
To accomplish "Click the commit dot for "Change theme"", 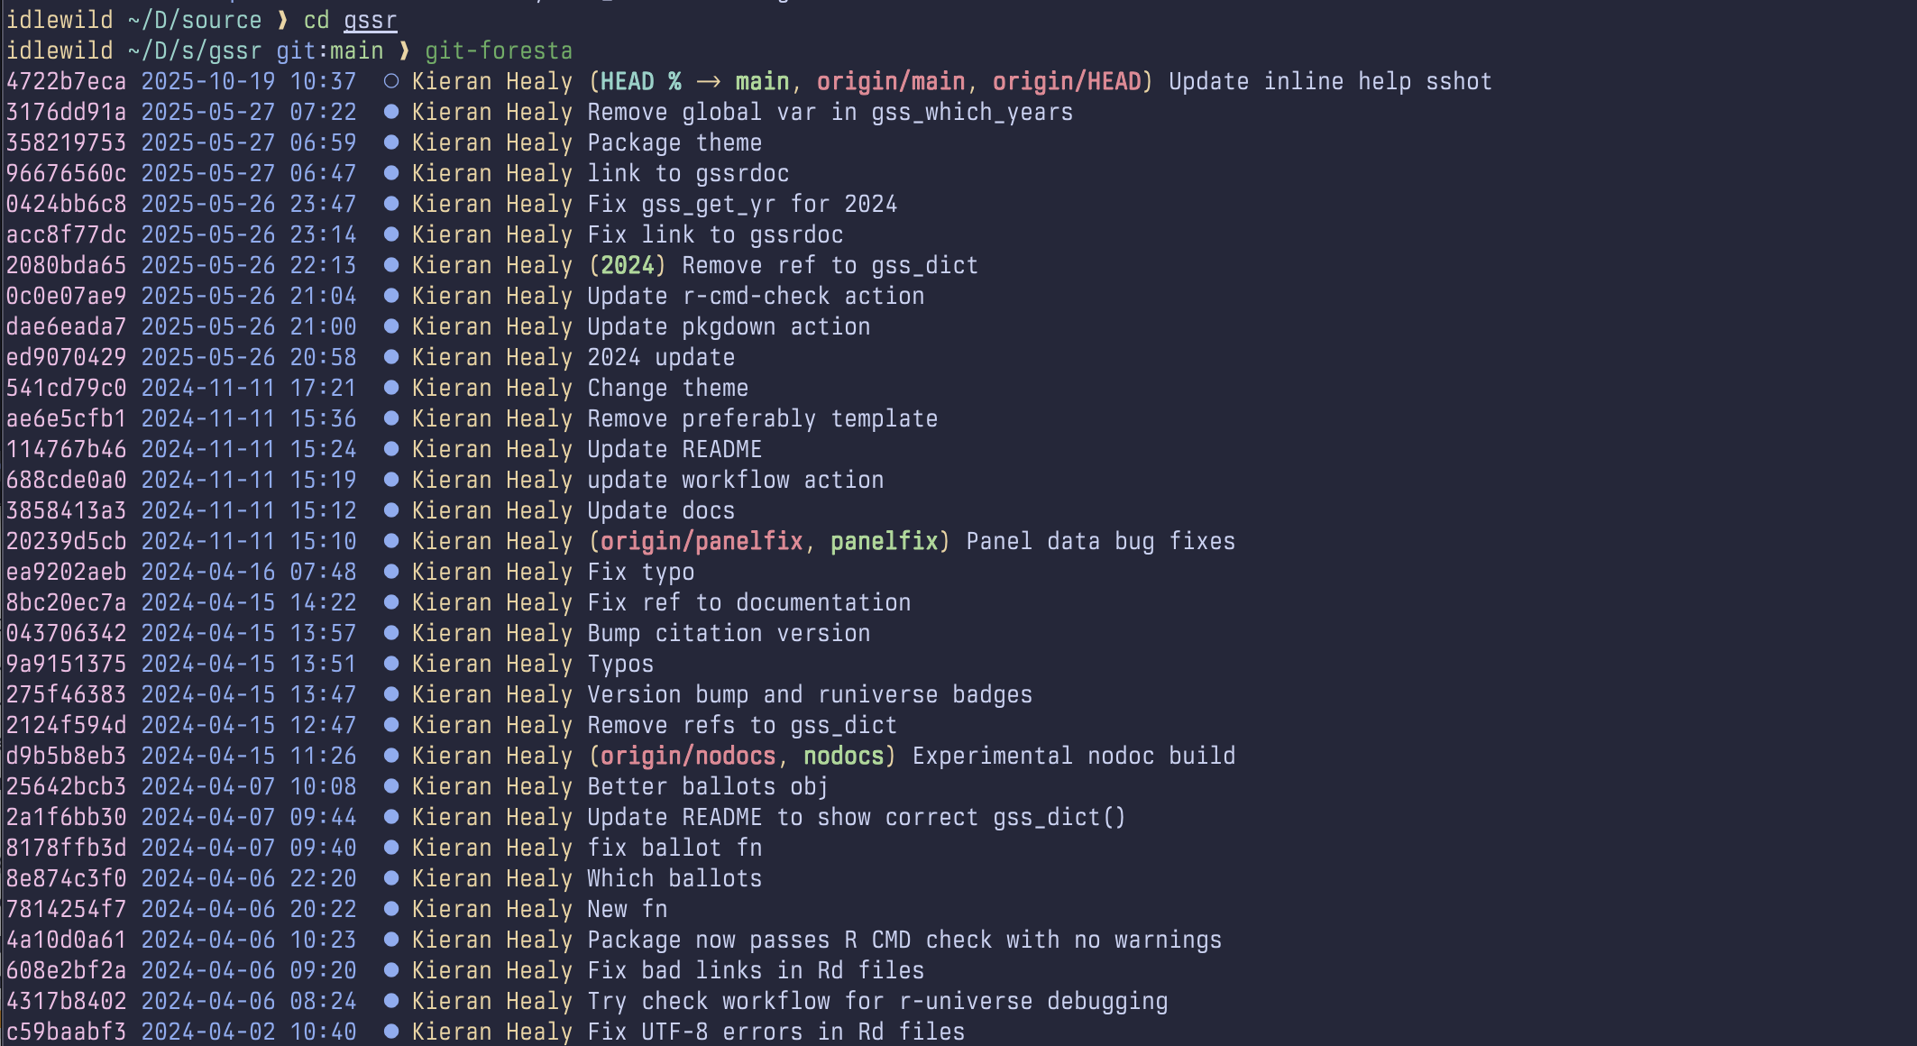I will (x=391, y=388).
